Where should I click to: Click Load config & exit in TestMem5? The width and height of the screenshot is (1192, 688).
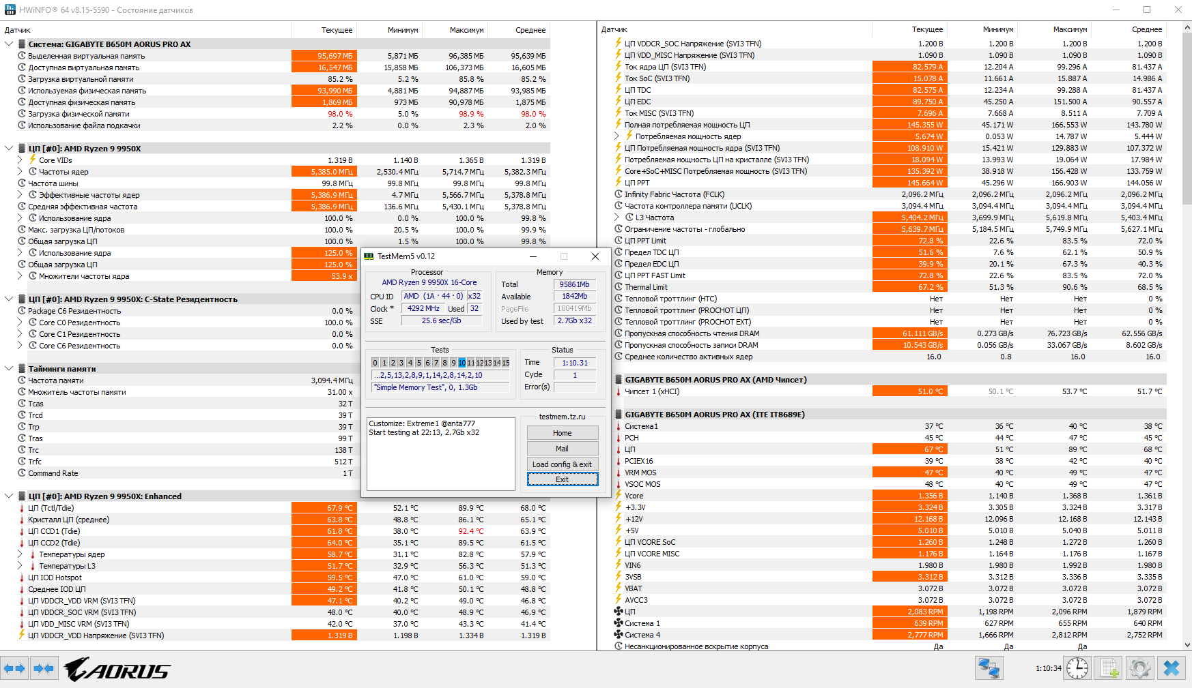(563, 464)
